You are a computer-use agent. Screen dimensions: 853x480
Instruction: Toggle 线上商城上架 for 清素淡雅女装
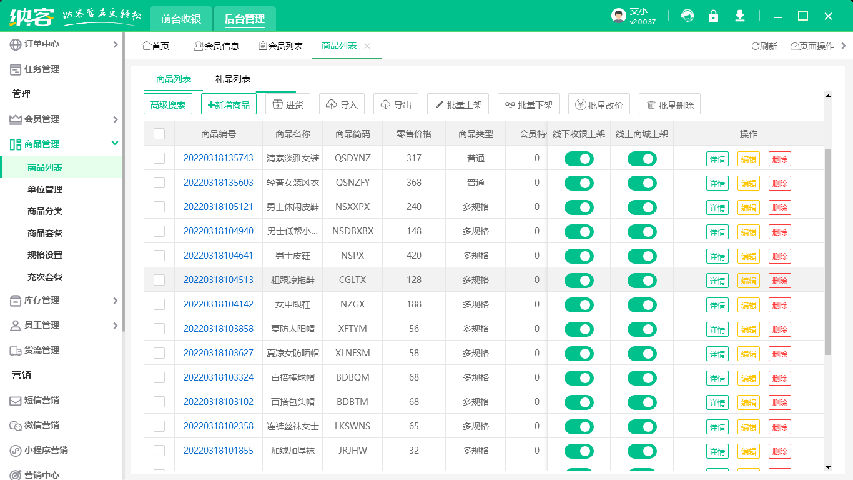point(642,159)
